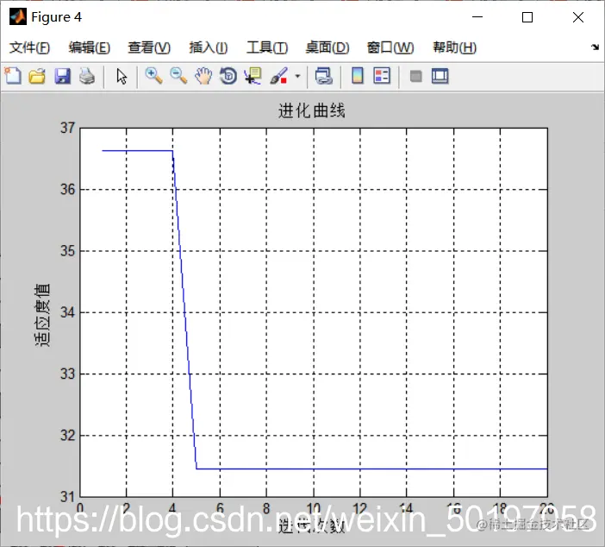The image size is (605, 547).
Task: Open the 窗口(W) menu
Action: [x=390, y=47]
